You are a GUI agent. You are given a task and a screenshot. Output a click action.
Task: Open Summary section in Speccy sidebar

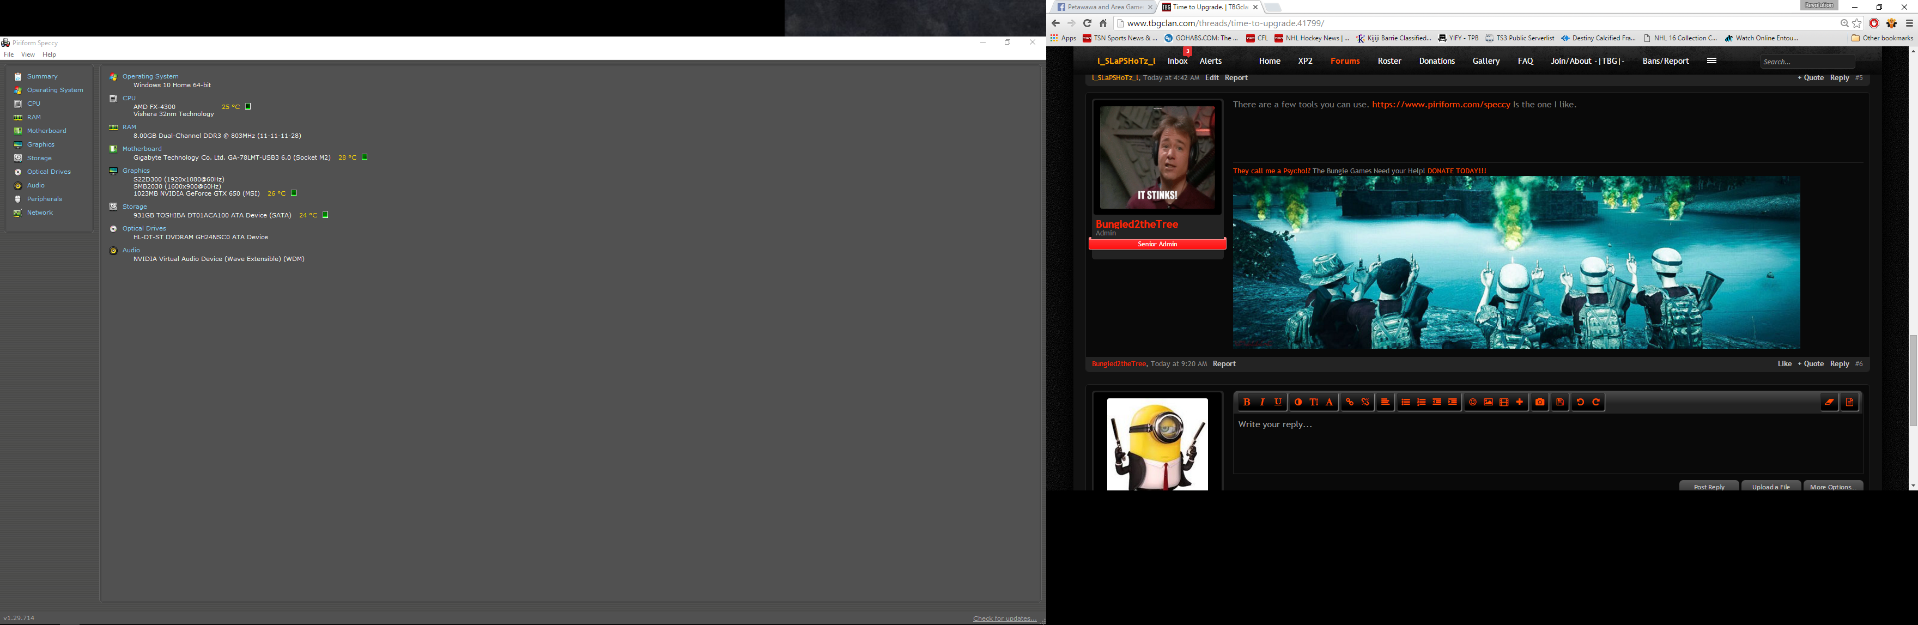(x=43, y=76)
